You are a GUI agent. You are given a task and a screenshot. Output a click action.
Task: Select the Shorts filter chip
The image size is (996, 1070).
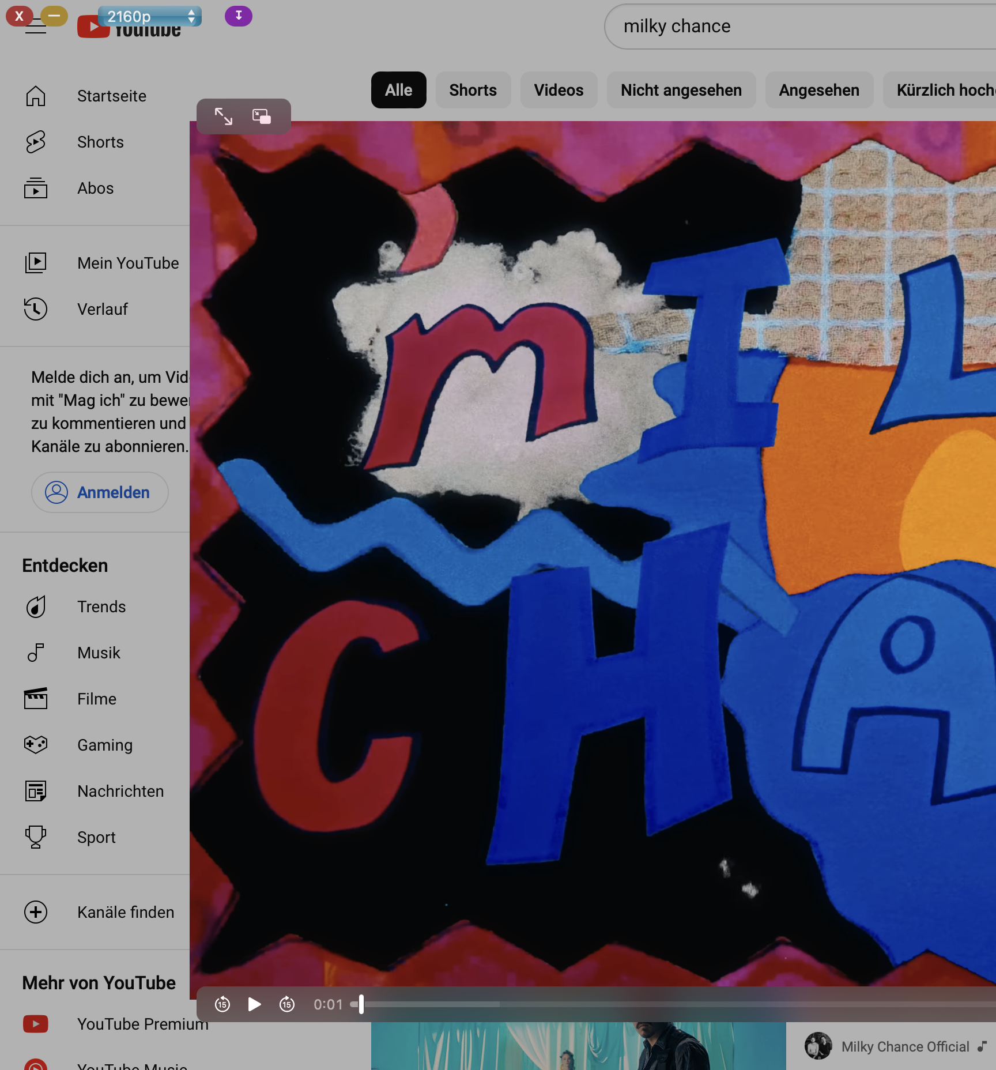click(x=473, y=90)
